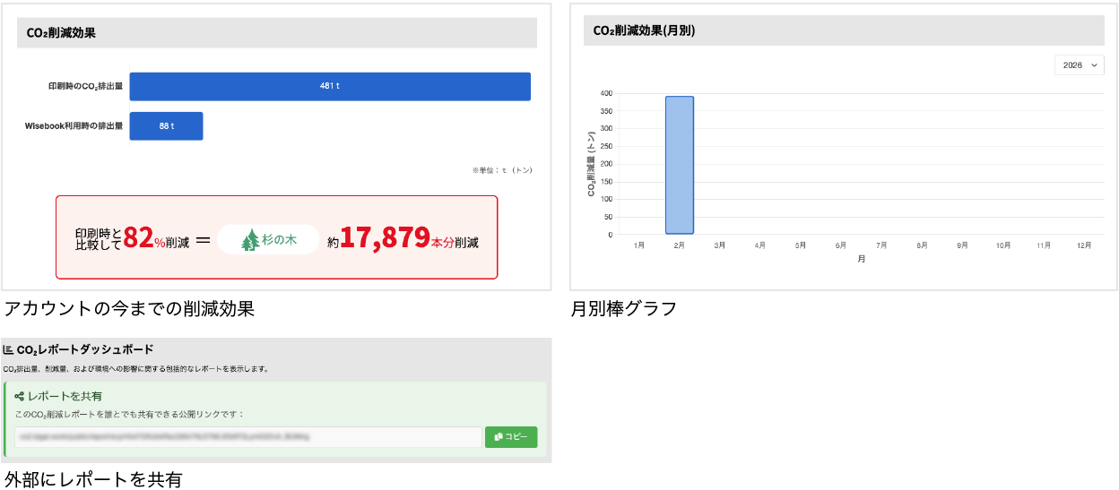Screen dimensions: 1119x490
Task: Click the 外部にレポートを共有 caption
Action: tap(93, 480)
